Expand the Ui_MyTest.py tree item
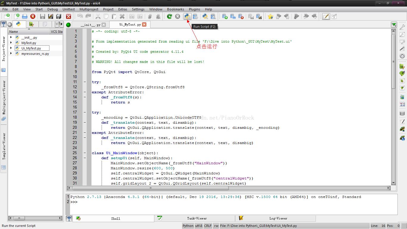Screen dimensions: 407x229 point(11,48)
